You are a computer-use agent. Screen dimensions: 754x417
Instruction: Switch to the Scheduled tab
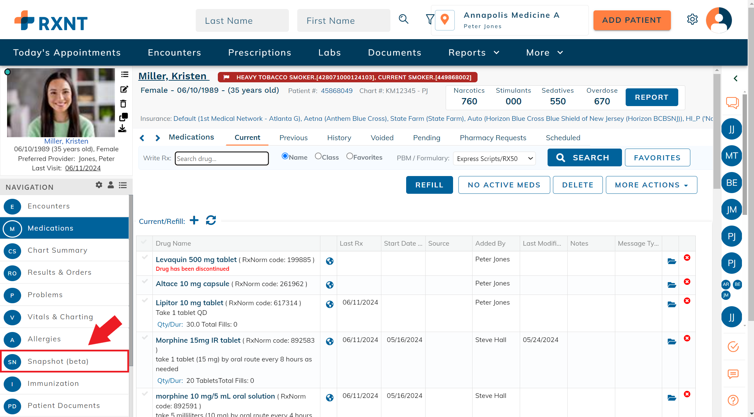point(563,138)
